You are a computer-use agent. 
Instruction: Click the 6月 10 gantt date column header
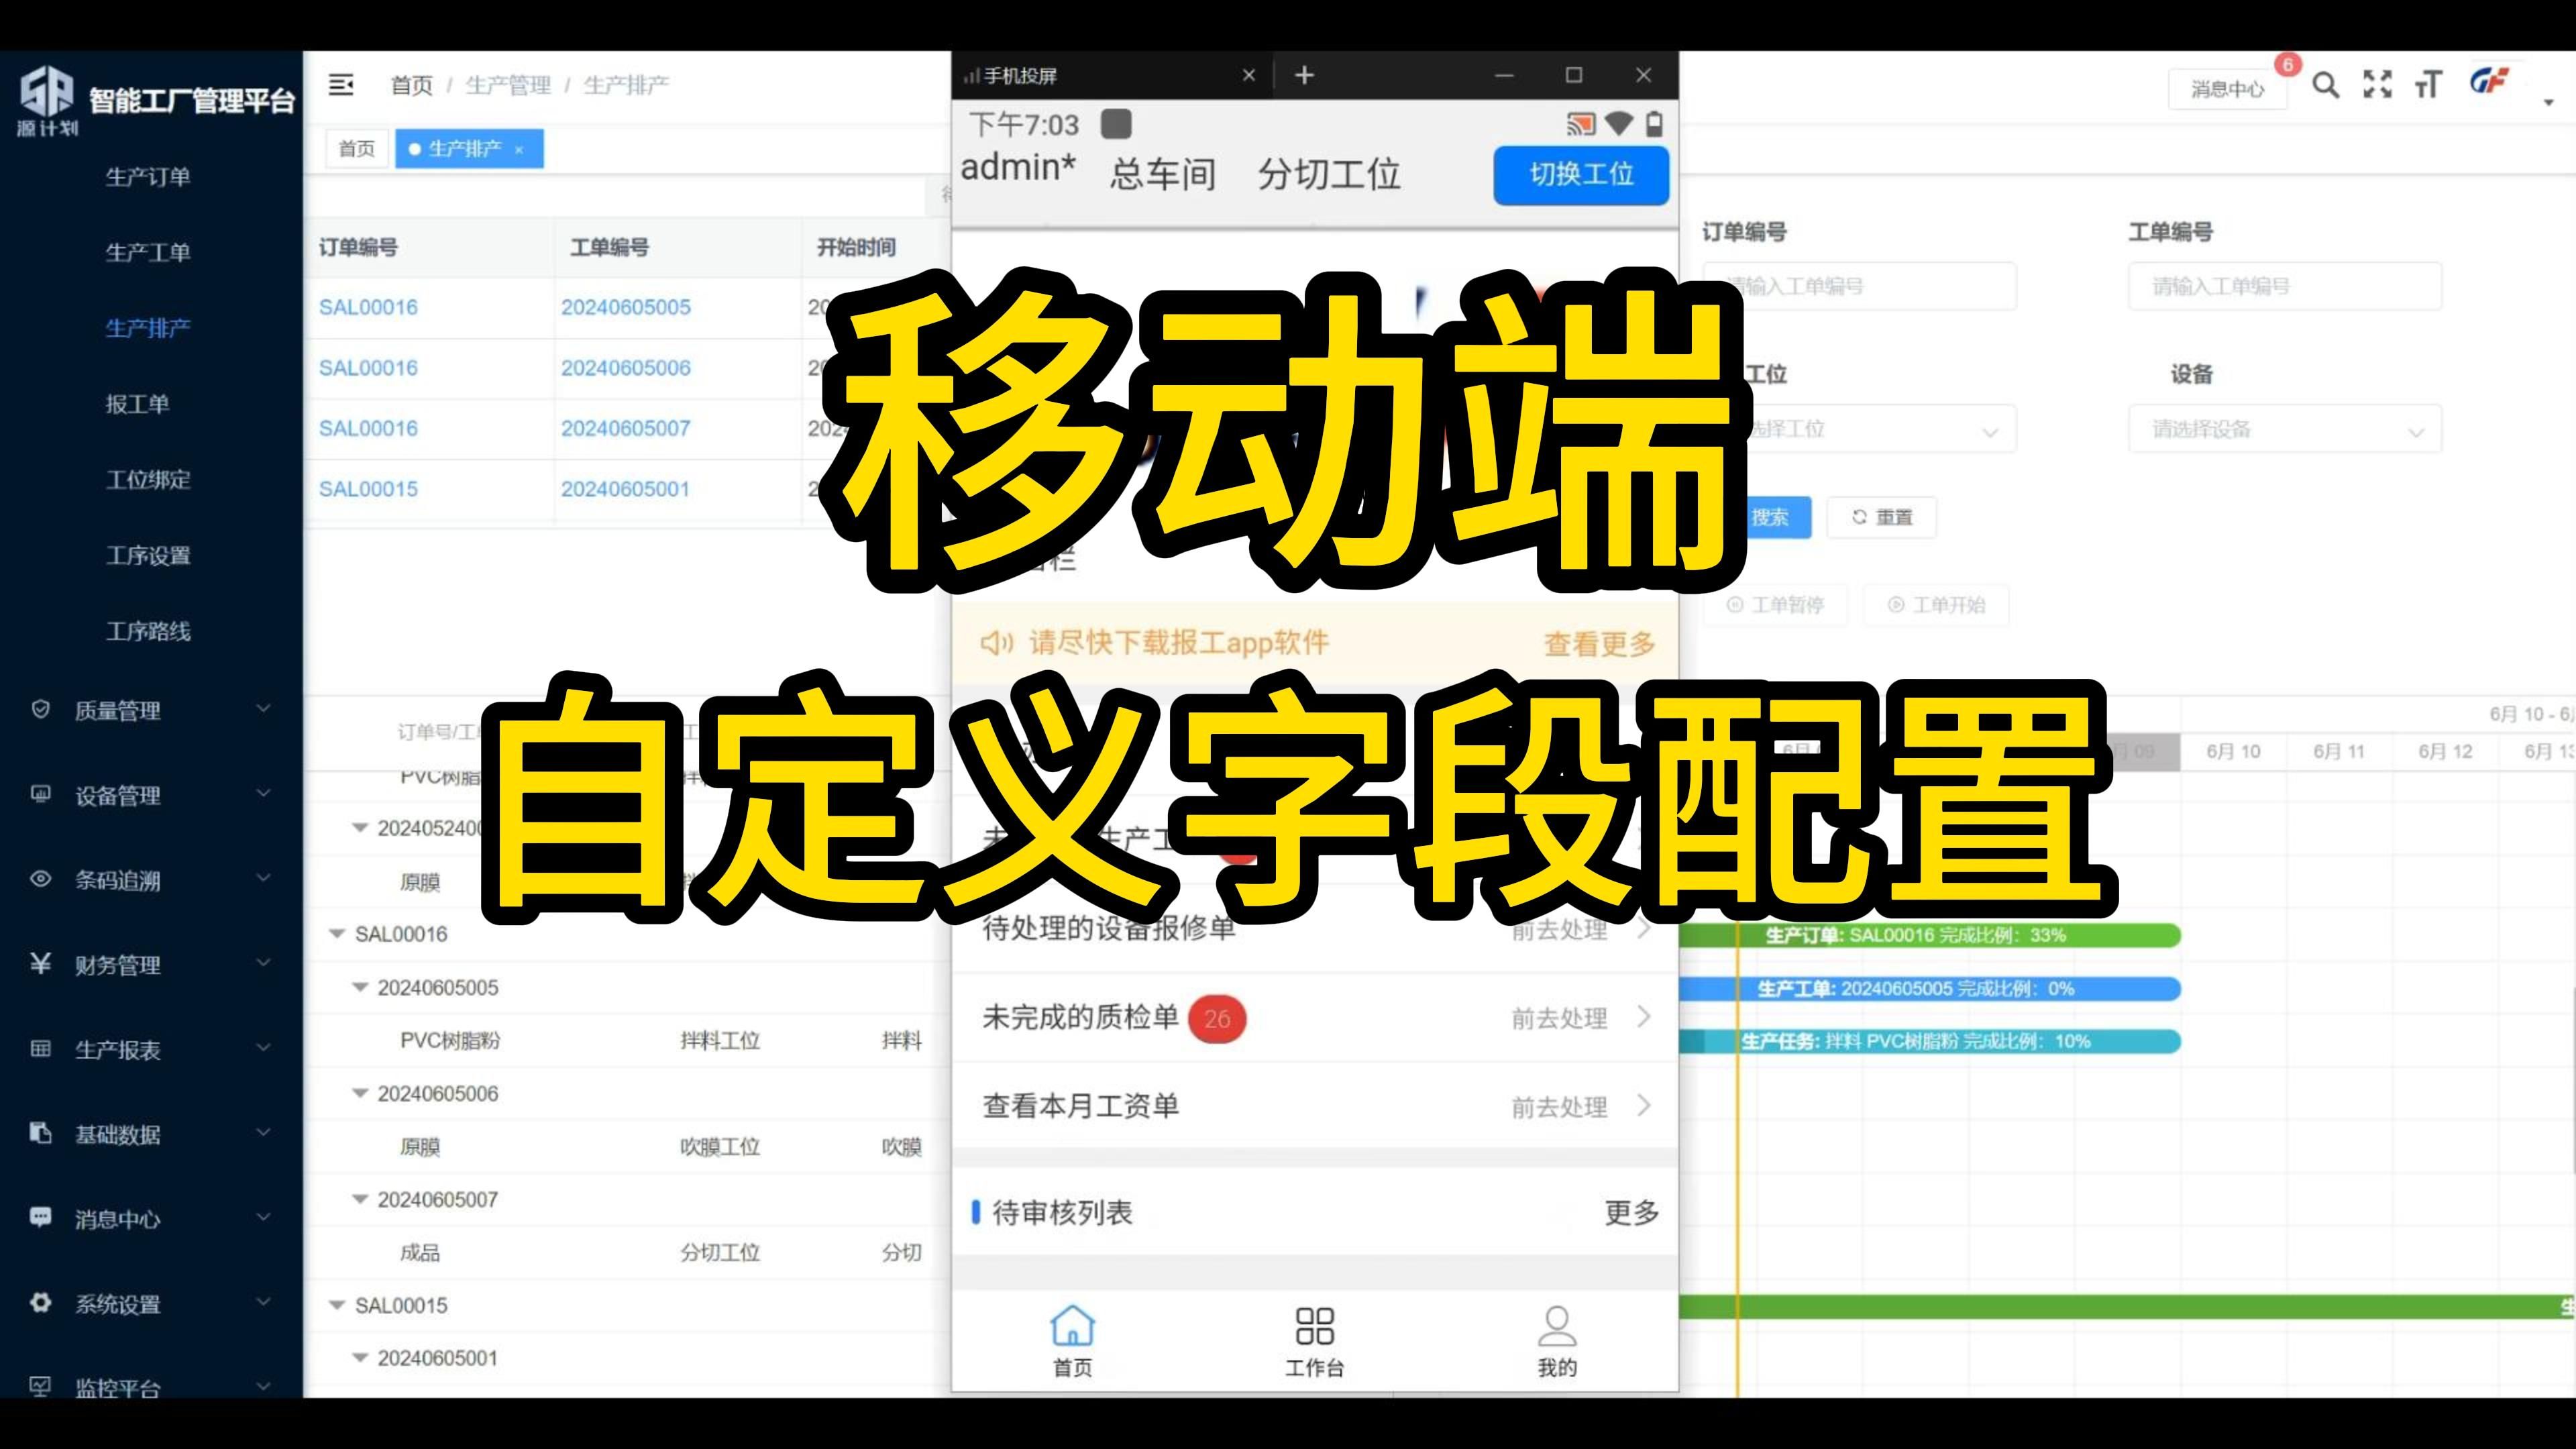[x=2233, y=751]
